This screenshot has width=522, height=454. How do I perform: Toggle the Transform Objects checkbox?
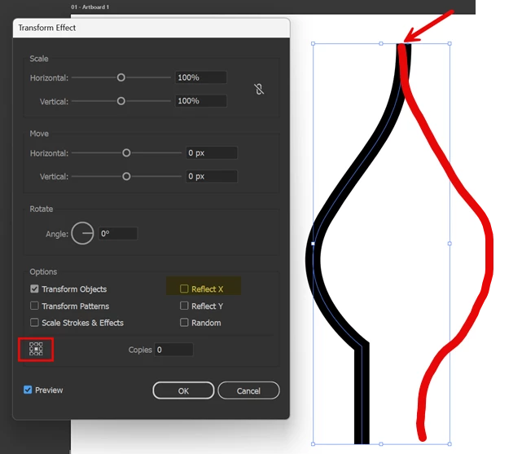pos(34,289)
